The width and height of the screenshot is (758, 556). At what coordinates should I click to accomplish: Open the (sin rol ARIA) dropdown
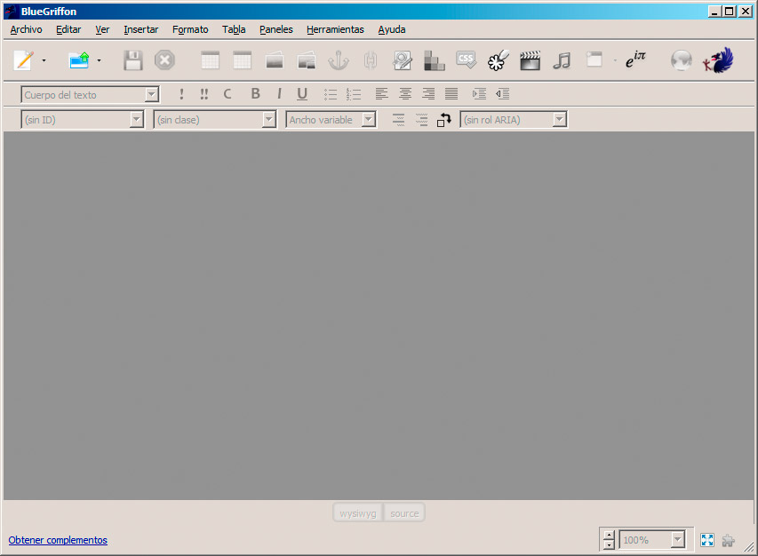click(x=514, y=120)
